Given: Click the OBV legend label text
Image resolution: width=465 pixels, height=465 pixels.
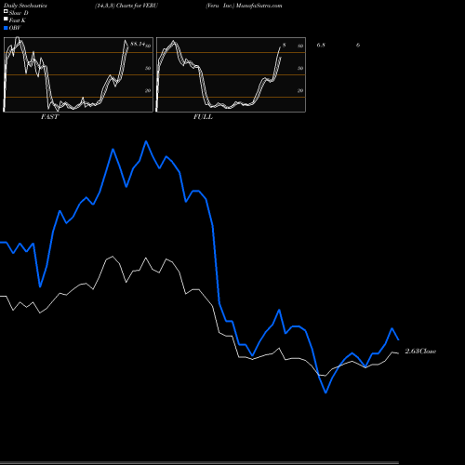Looking at the screenshot, I should [15, 28].
